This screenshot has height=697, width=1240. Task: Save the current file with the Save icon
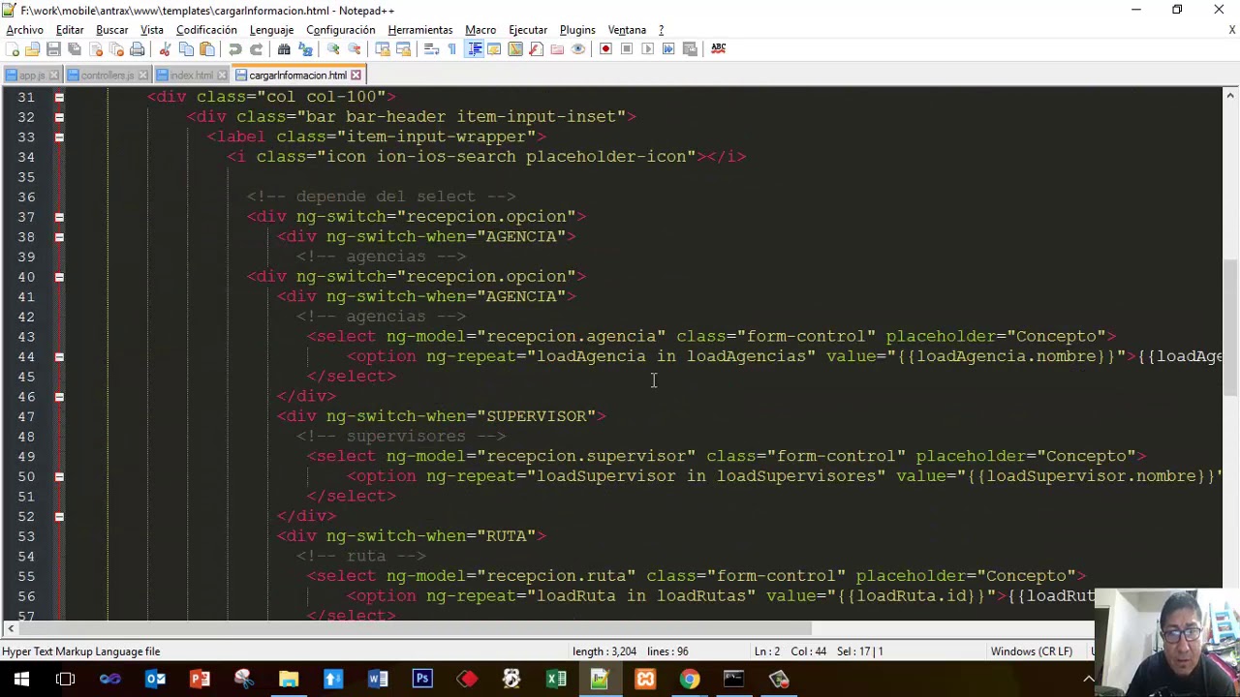click(53, 49)
